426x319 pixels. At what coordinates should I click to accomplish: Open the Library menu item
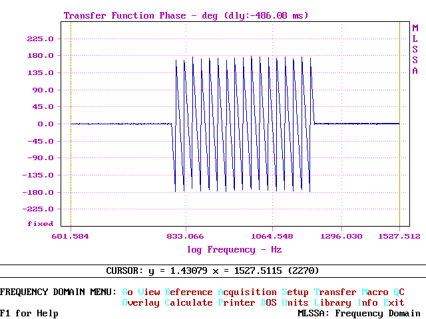point(333,303)
